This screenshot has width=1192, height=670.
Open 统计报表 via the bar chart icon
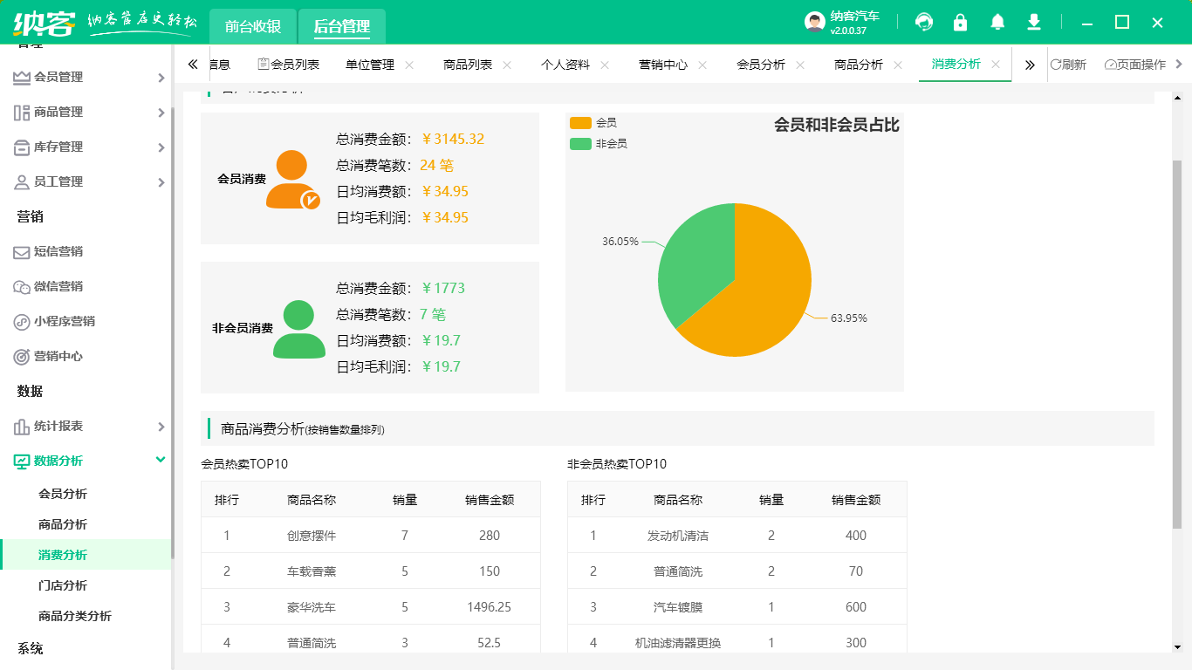20,427
